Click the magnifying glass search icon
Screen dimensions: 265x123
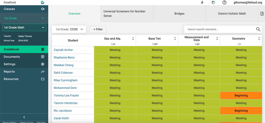258,29
